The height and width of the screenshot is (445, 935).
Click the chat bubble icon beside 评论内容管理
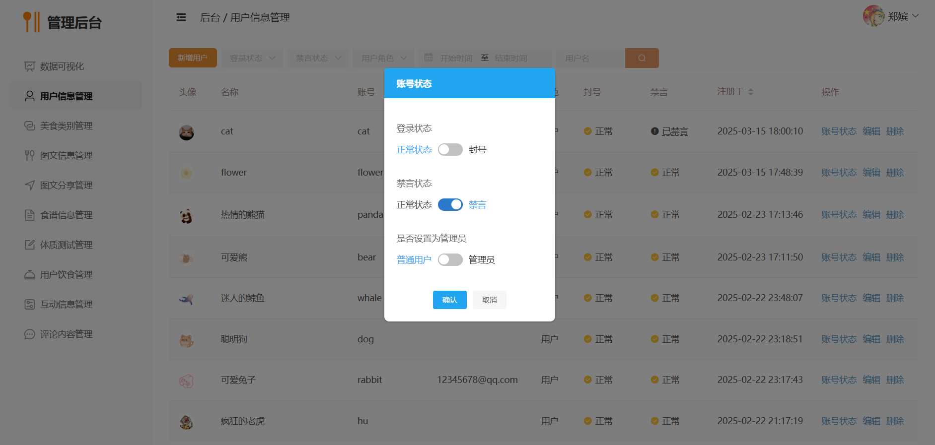point(30,334)
